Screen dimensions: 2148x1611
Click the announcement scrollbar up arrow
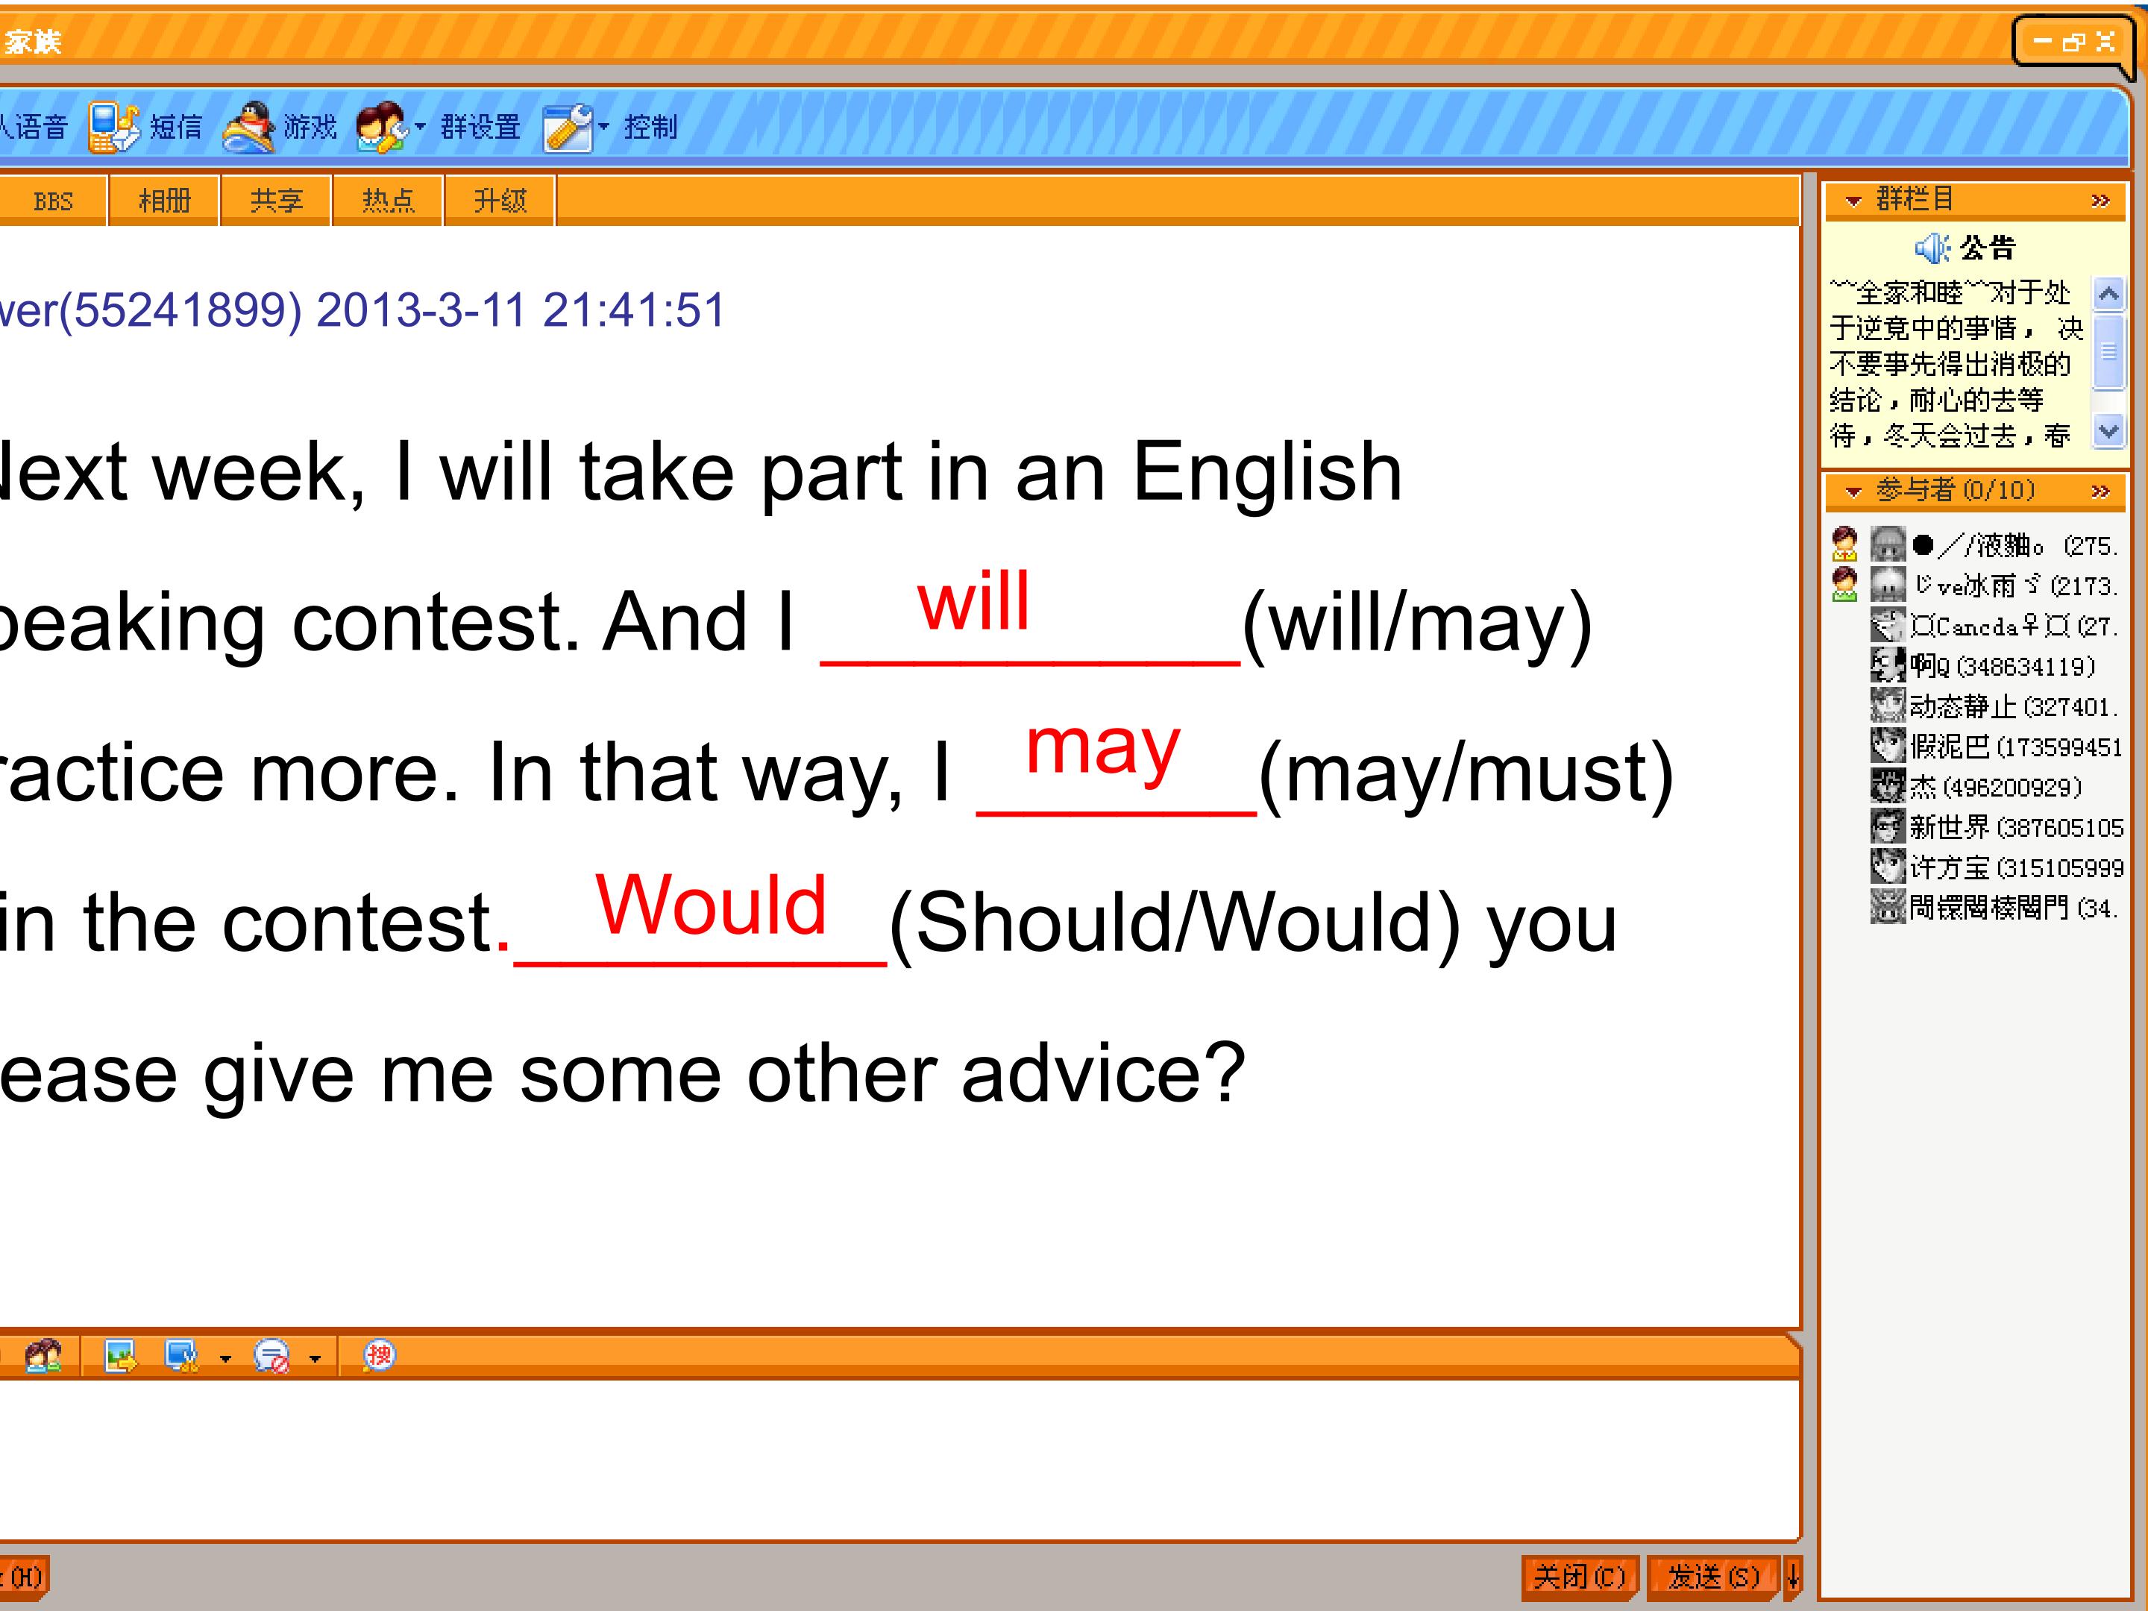pos(2108,295)
